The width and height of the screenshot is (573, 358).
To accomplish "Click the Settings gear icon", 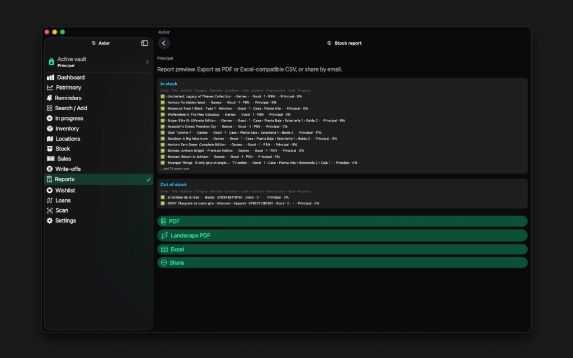I will click(x=50, y=220).
